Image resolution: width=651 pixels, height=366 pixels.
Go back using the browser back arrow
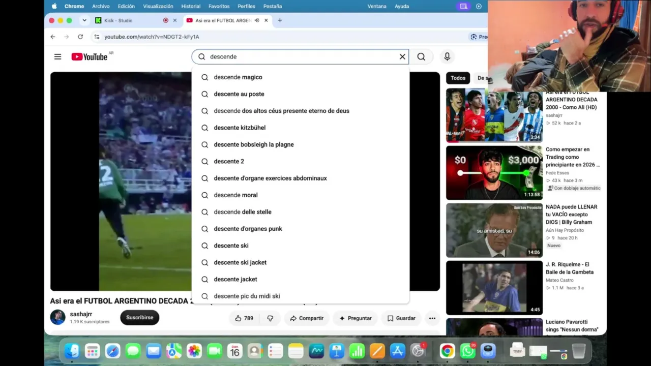point(53,37)
